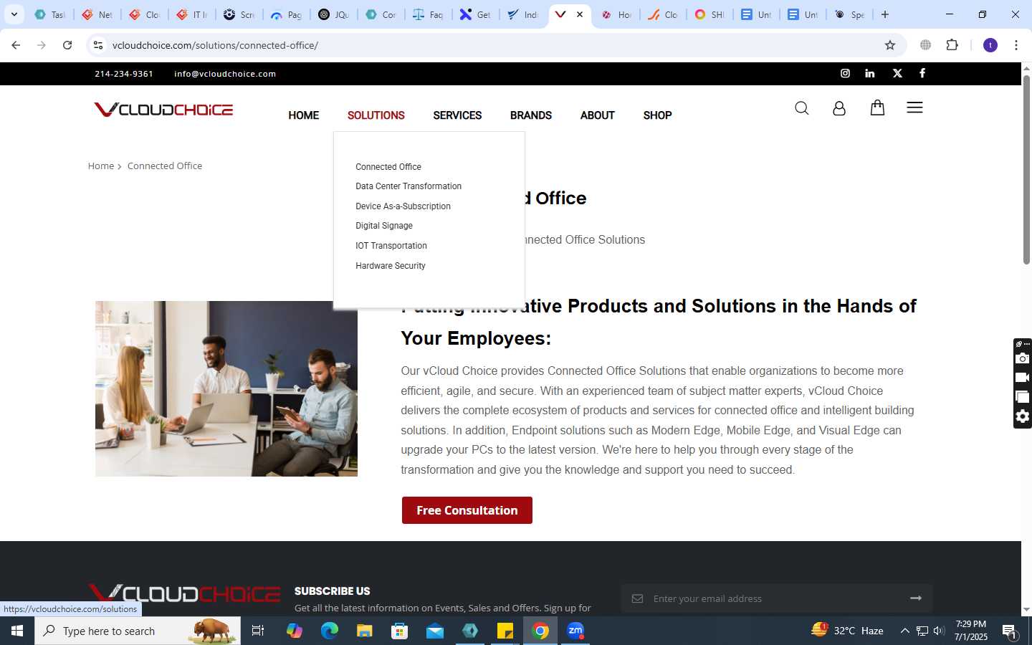Open the Instagram icon in top bar
1032x645 pixels.
[x=845, y=73]
